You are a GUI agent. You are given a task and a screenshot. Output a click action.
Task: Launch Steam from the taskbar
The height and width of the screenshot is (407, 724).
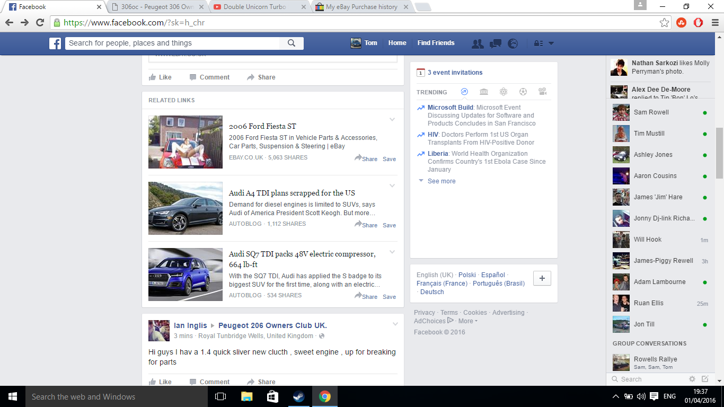(299, 396)
